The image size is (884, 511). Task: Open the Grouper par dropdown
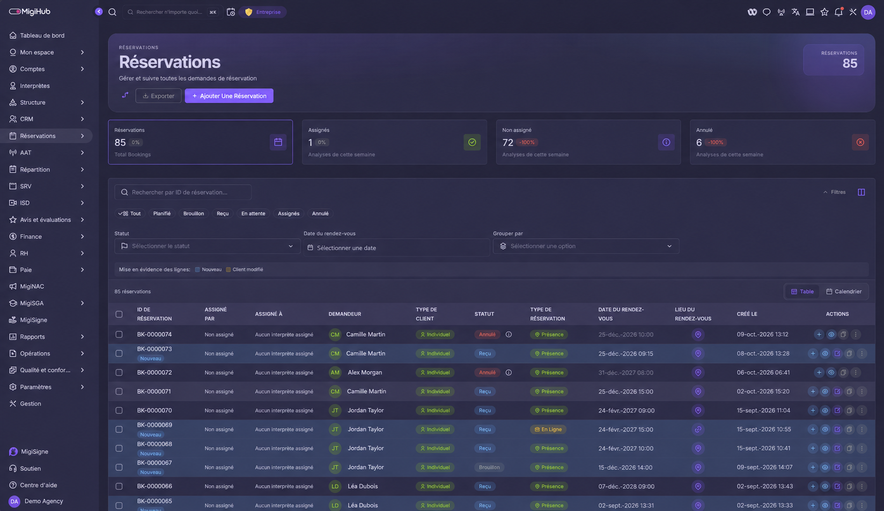click(586, 246)
